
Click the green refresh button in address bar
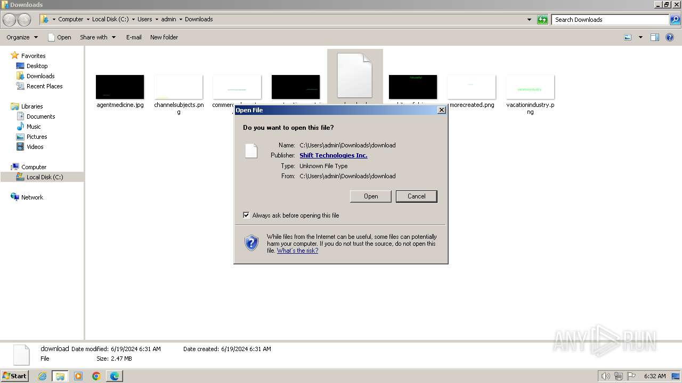click(542, 20)
